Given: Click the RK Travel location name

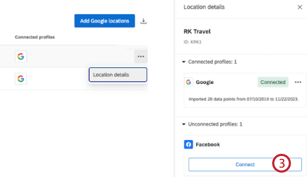Looking at the screenshot, I should point(197,32).
